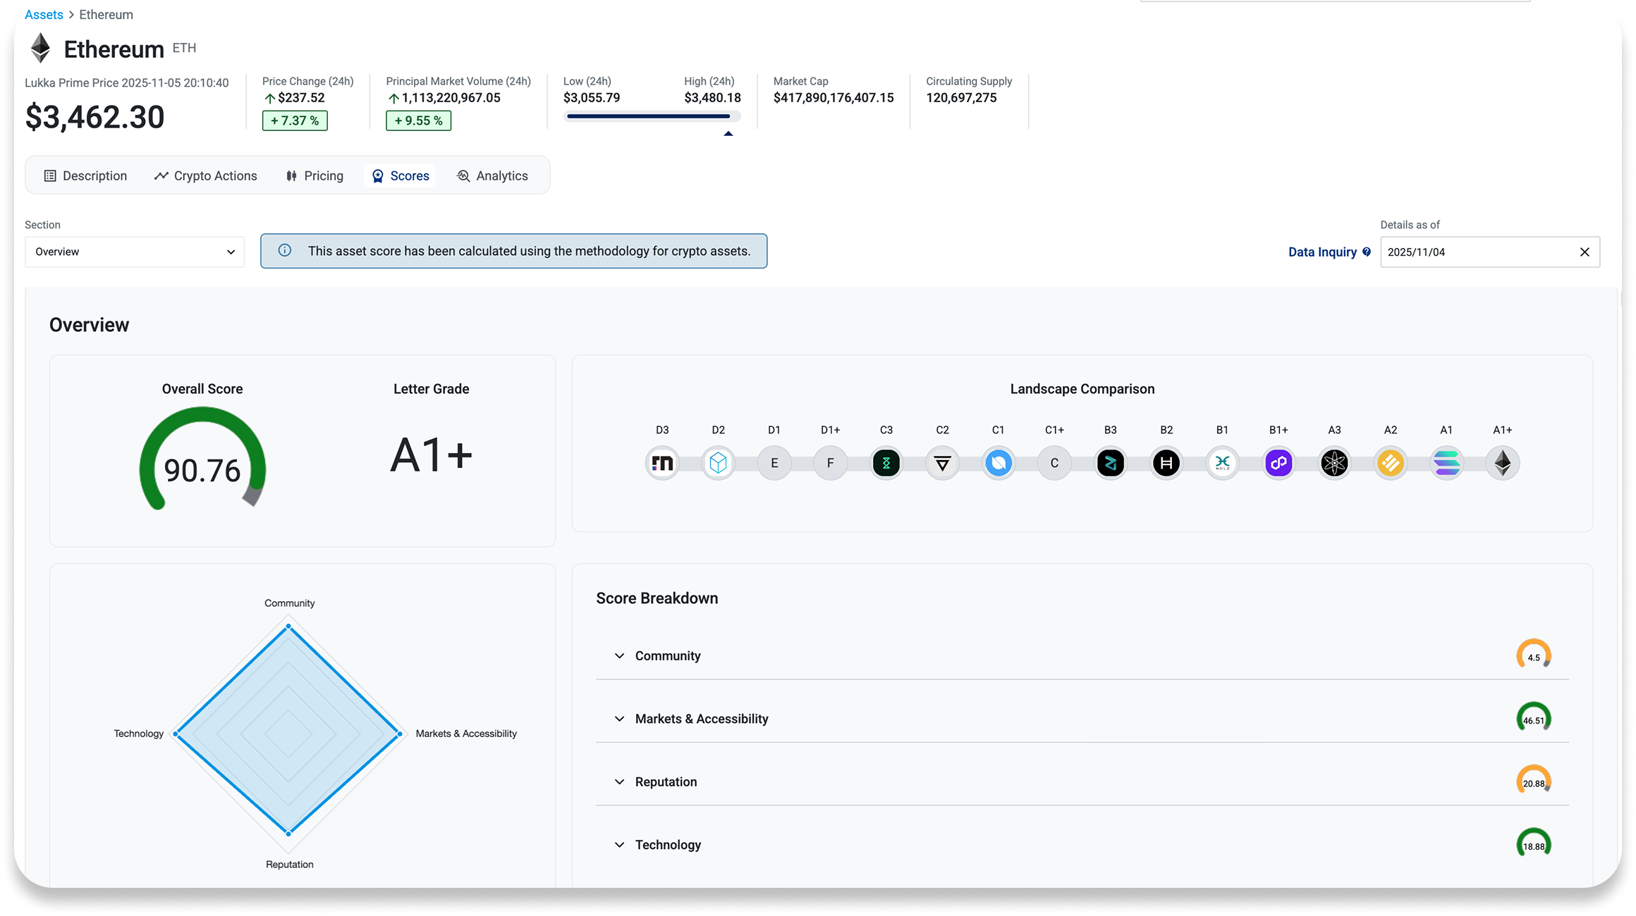Viewport: 1636px width, 916px height.
Task: Click the +7.37 % price change badge
Action: (295, 120)
